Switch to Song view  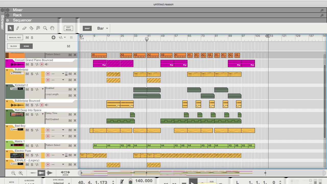pos(26,46)
